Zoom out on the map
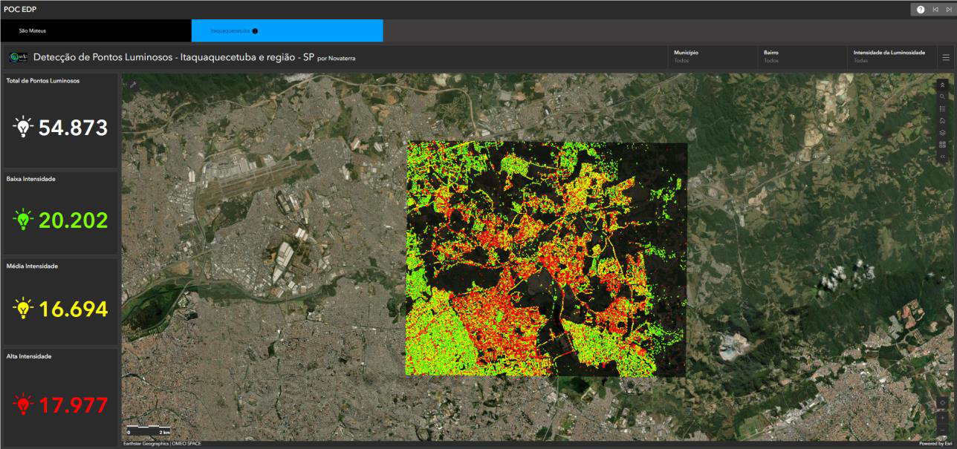957x449 pixels. point(942,430)
